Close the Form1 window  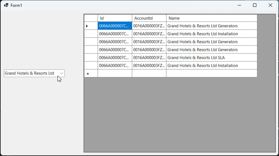[270, 5]
